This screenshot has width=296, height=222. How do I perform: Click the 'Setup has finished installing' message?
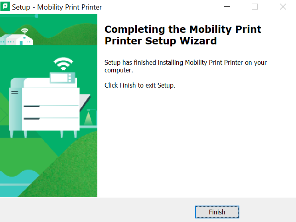coord(185,66)
